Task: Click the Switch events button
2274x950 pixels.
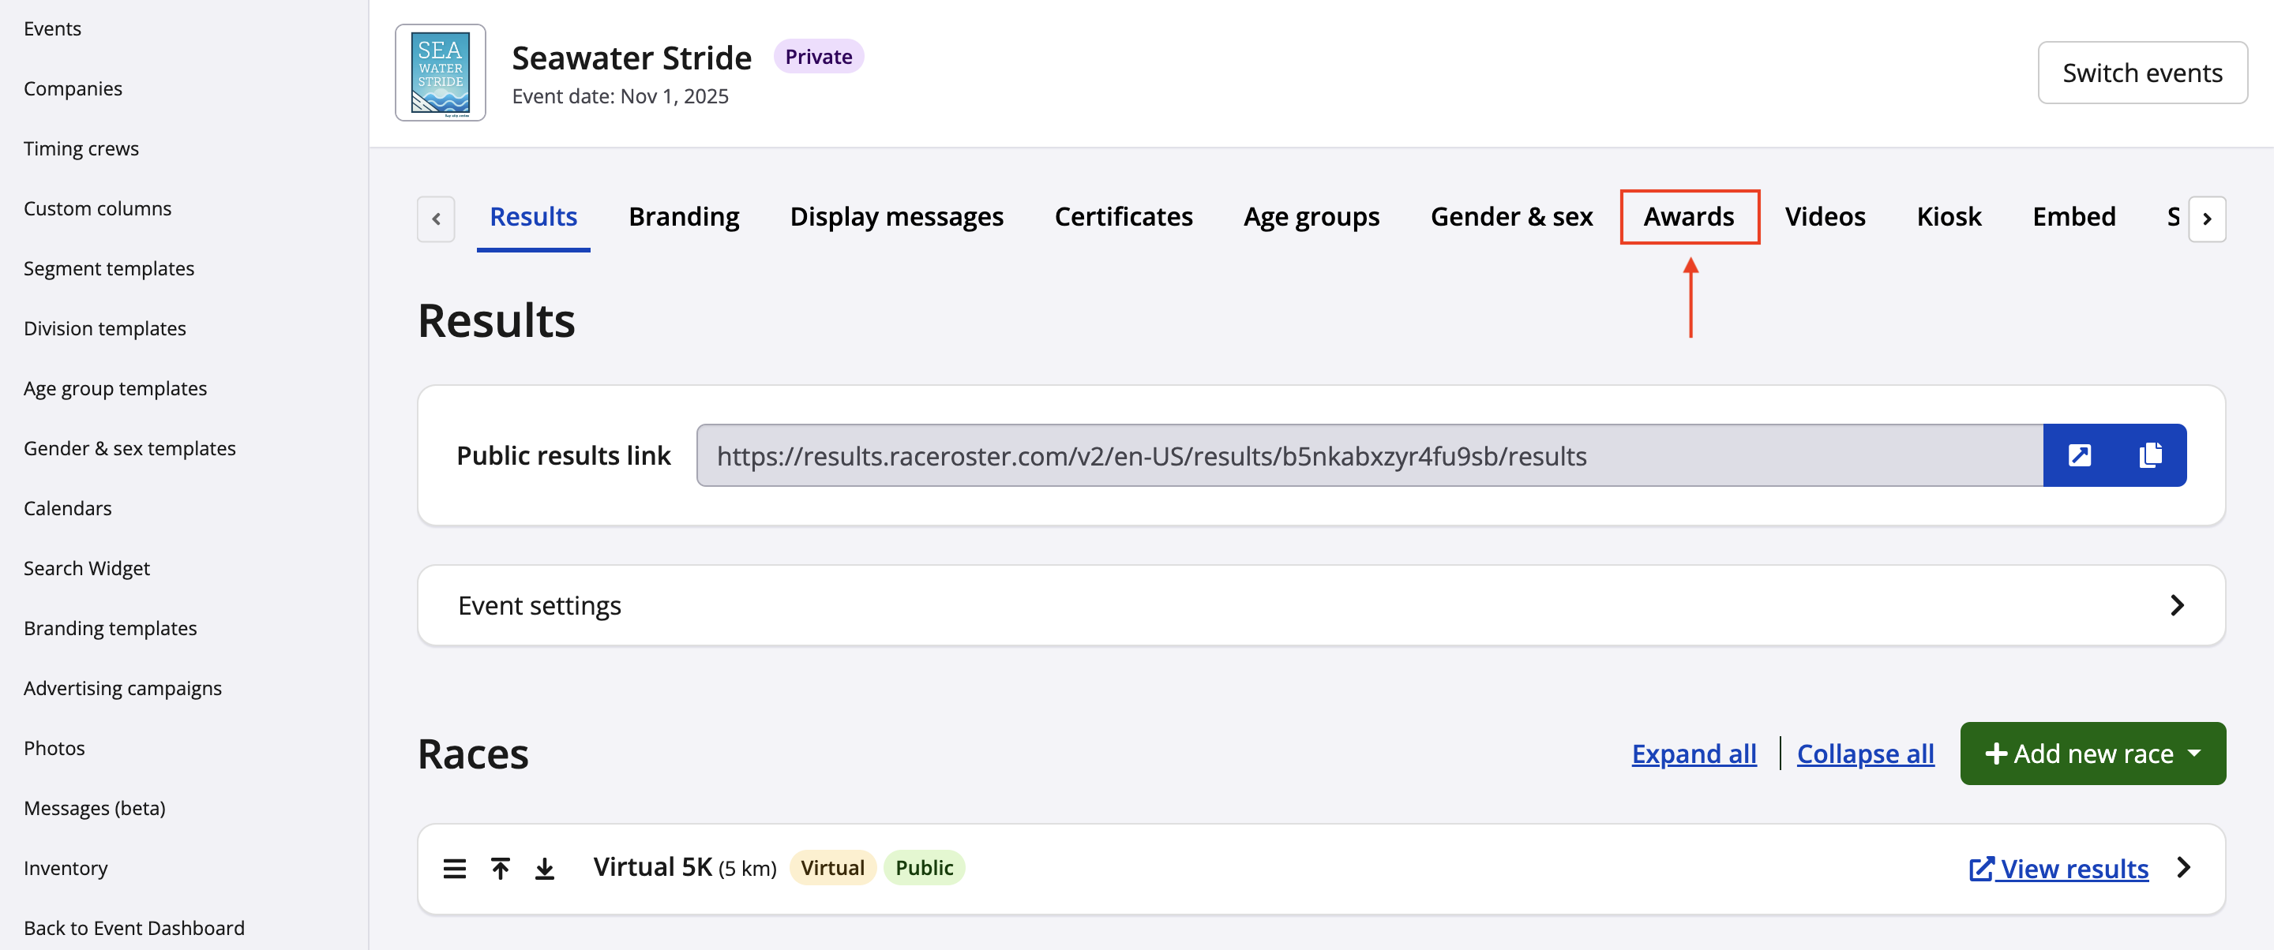Action: [2141, 73]
